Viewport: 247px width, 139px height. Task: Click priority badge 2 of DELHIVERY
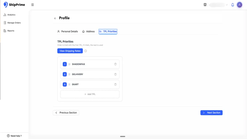pos(65,74)
